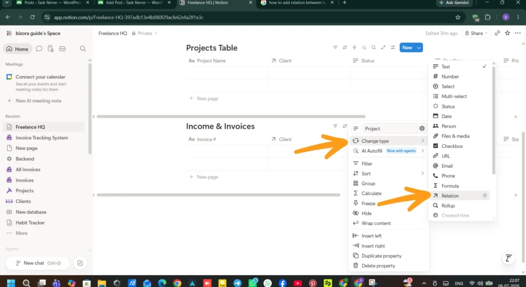Select Rollup property type
This screenshot has height=287, width=526.
tap(459, 205)
